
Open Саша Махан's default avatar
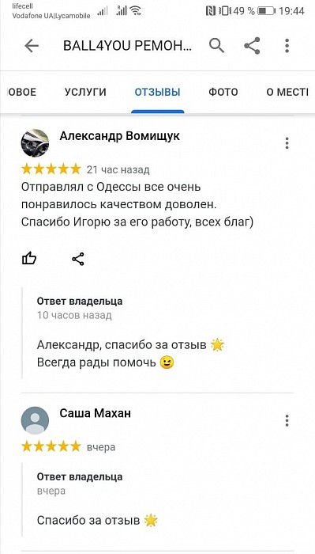click(x=35, y=420)
